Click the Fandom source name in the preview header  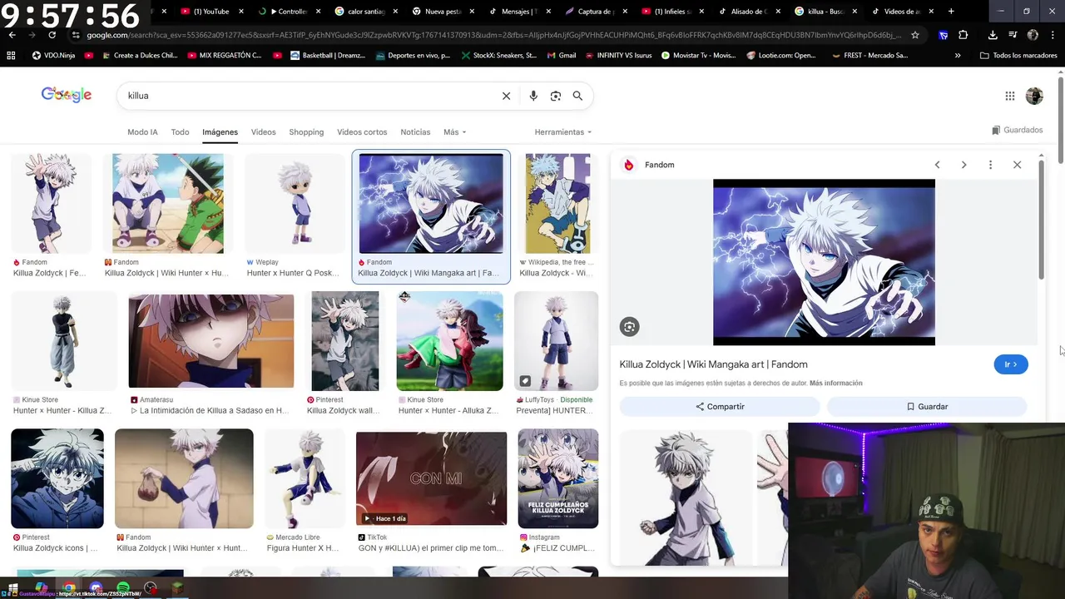pos(659,165)
